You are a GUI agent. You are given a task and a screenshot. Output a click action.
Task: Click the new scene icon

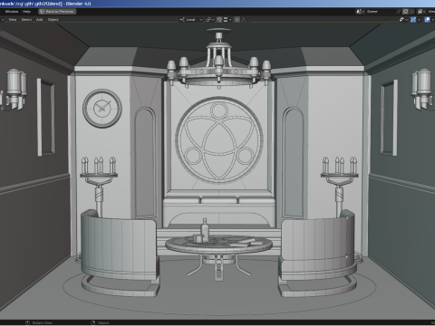coord(405,12)
